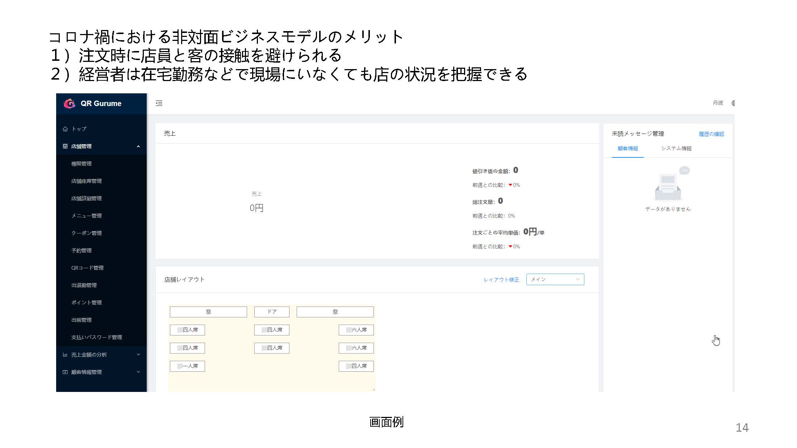Open メニュー管理 in the sidebar

tap(87, 216)
